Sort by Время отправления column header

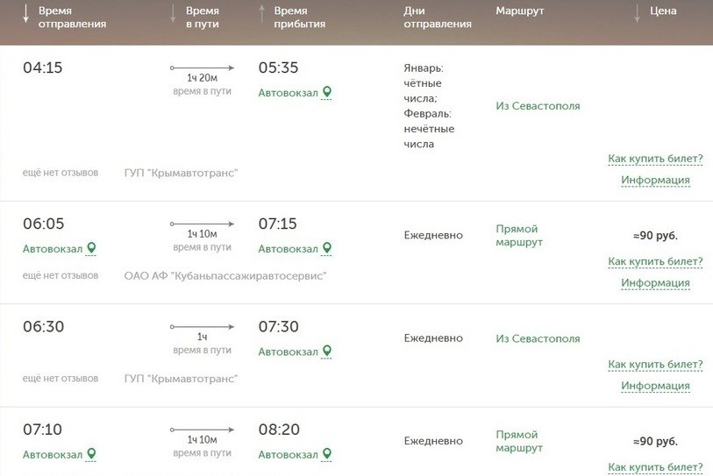pyautogui.click(x=72, y=18)
